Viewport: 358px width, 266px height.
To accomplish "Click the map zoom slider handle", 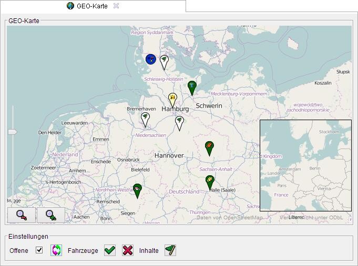I will [13, 132].
